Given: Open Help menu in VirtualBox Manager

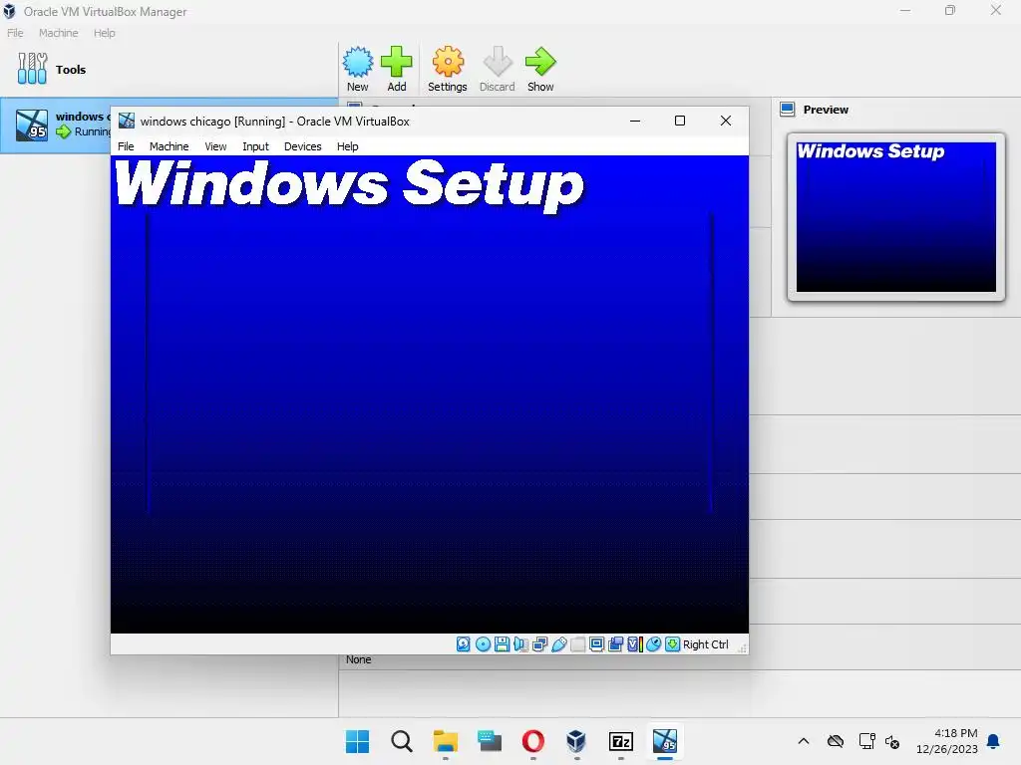Looking at the screenshot, I should click(104, 33).
